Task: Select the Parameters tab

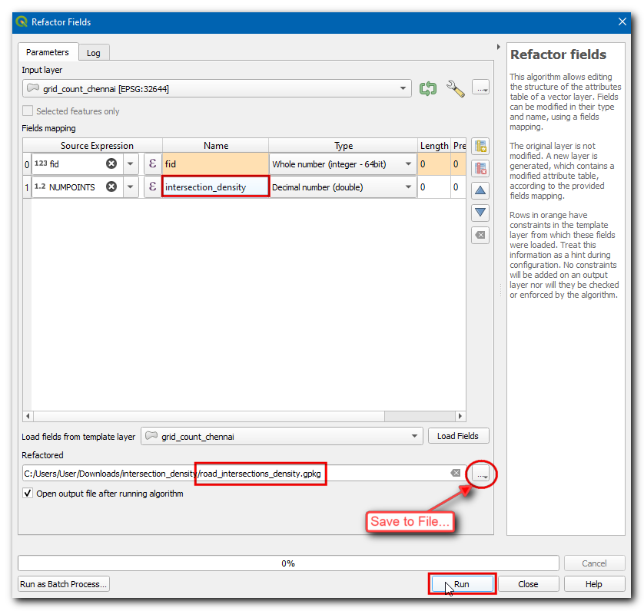Action: (47, 52)
